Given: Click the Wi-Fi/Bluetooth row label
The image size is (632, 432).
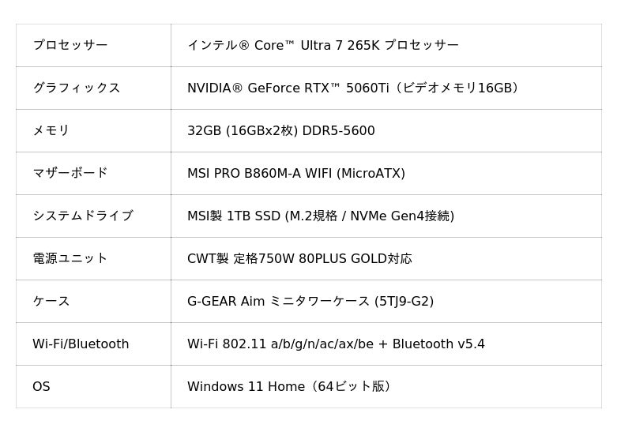Looking at the screenshot, I should click(x=80, y=344).
